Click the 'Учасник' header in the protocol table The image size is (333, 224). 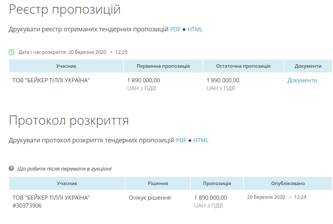pyautogui.click(x=67, y=184)
